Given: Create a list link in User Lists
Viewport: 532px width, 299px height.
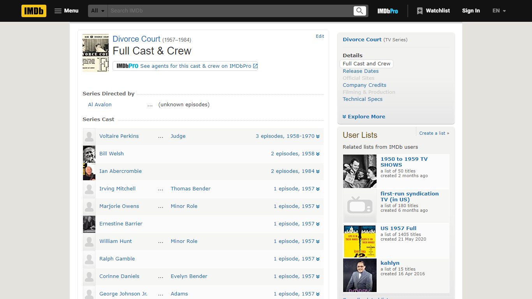Looking at the screenshot, I should coord(434,133).
